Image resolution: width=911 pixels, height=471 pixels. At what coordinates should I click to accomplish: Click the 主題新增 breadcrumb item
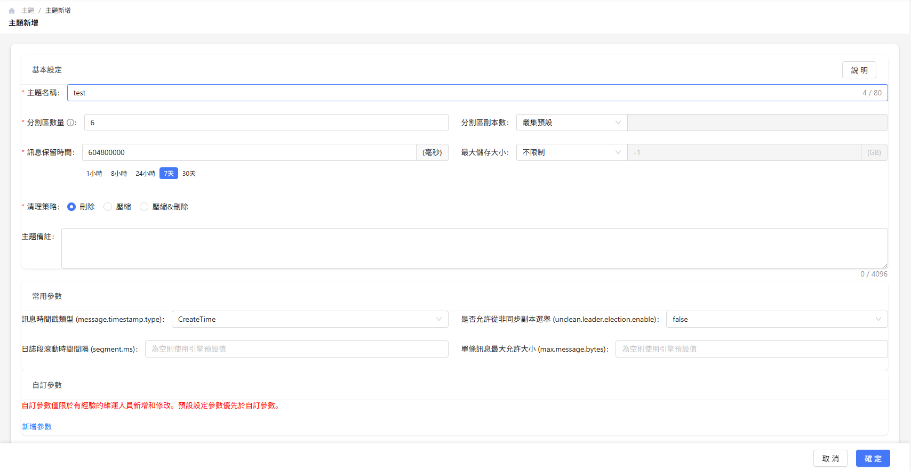pyautogui.click(x=58, y=11)
